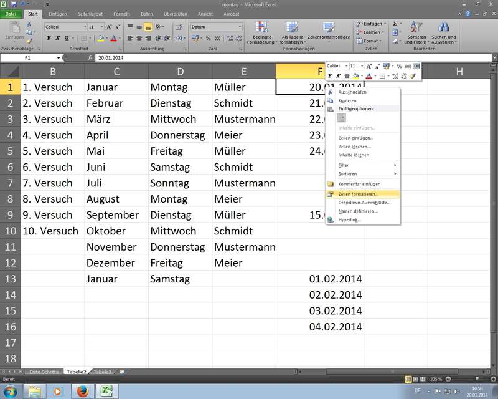Click Zellen einfügen... in the context menu
498x399 pixels.
[362, 138]
